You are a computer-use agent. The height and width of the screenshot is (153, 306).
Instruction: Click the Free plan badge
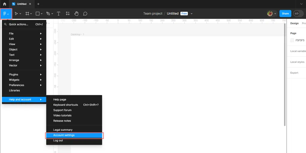tap(184, 13)
